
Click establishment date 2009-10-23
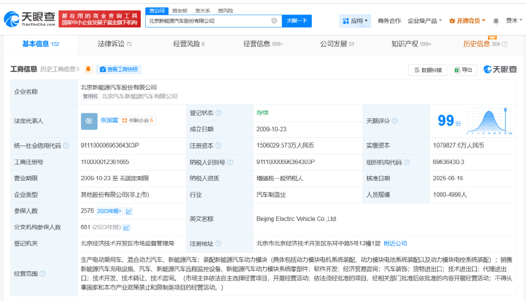coord(271,129)
